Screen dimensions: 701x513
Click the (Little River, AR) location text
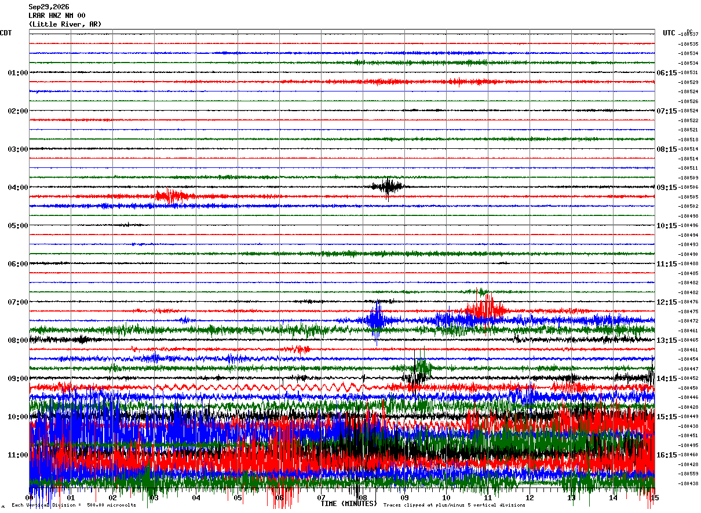pos(65,24)
